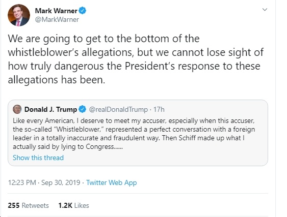This screenshot has height=217, width=287.
Task: Open the @realDonaldTrump handle
Action: (x=118, y=109)
